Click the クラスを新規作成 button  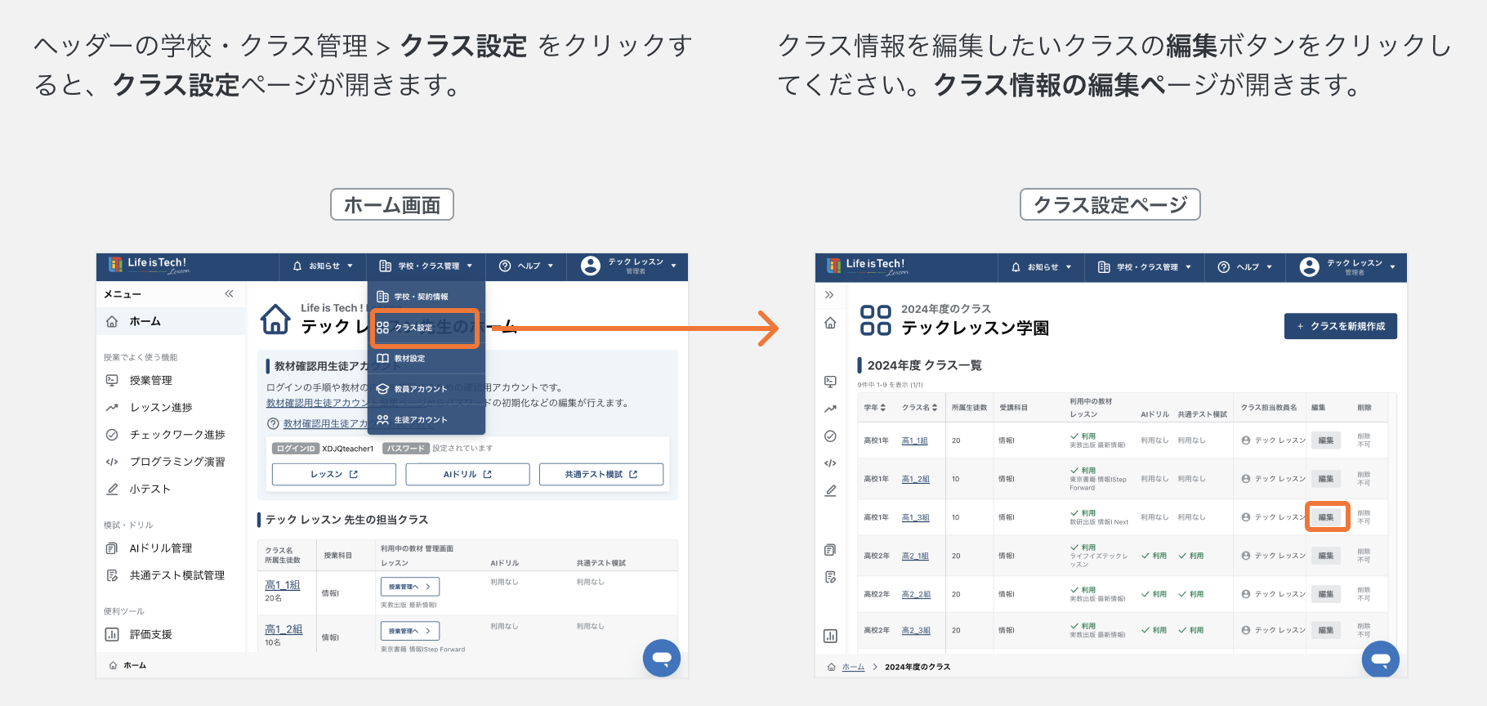point(1341,326)
